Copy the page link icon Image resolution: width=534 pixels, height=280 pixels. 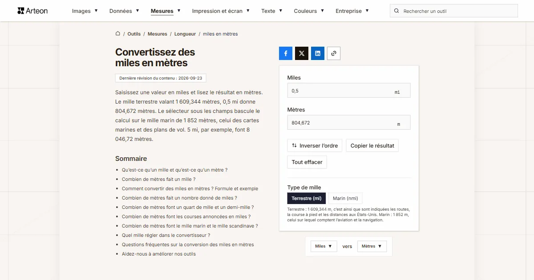tap(334, 53)
